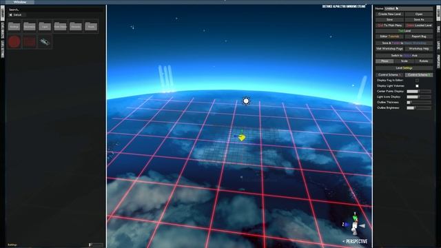
Task: Click Create New Level button
Action: [x=389, y=14]
